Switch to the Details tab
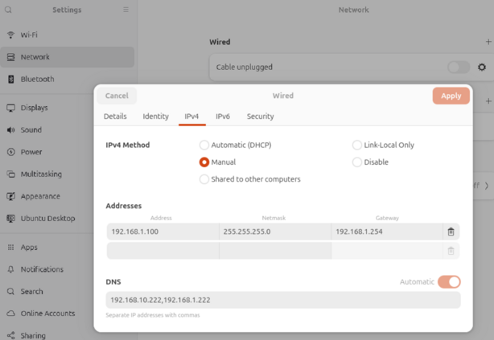494x340 pixels. point(115,117)
